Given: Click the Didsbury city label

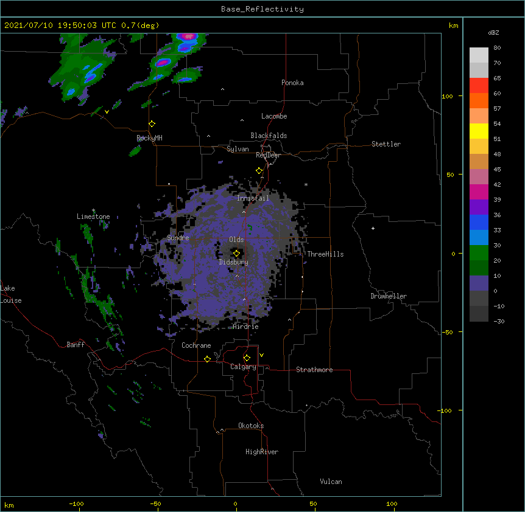Looking at the screenshot, I should [234, 262].
